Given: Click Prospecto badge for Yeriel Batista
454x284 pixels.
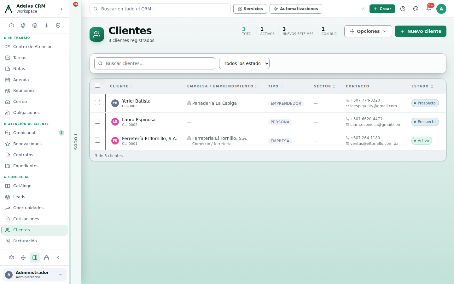Looking at the screenshot, I should coord(425,103).
